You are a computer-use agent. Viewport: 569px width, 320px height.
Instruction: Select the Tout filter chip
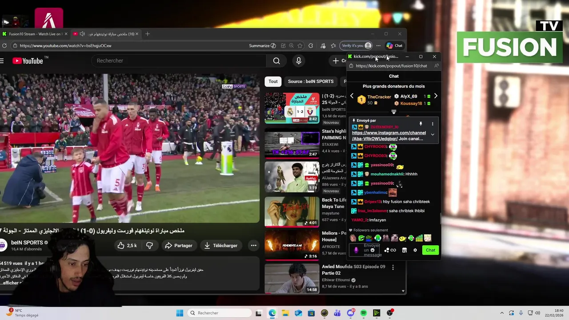[273, 81]
